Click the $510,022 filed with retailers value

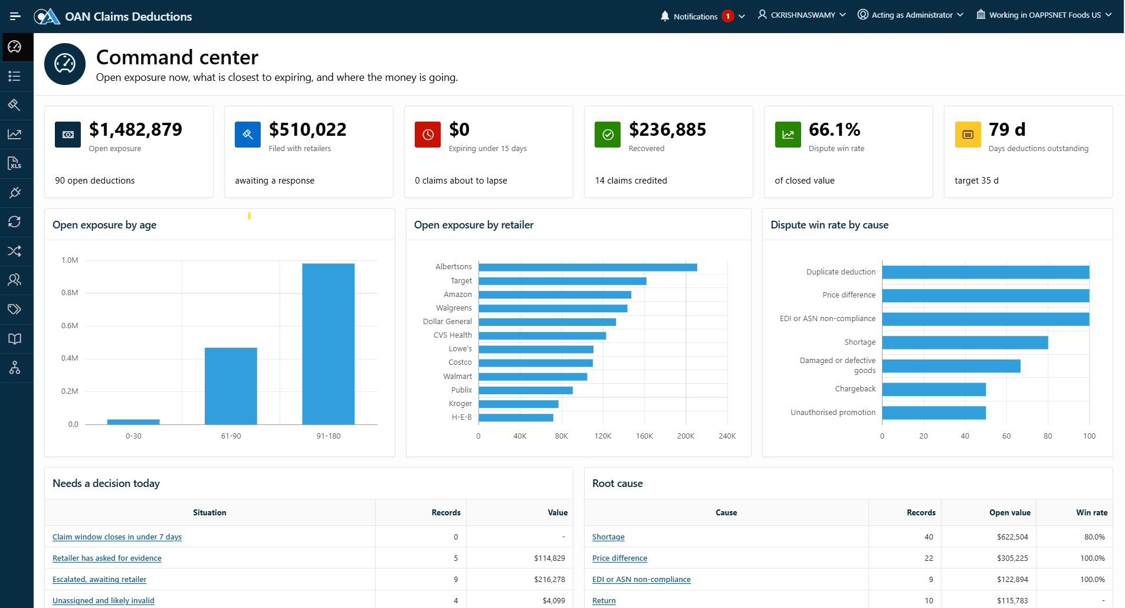pos(307,129)
